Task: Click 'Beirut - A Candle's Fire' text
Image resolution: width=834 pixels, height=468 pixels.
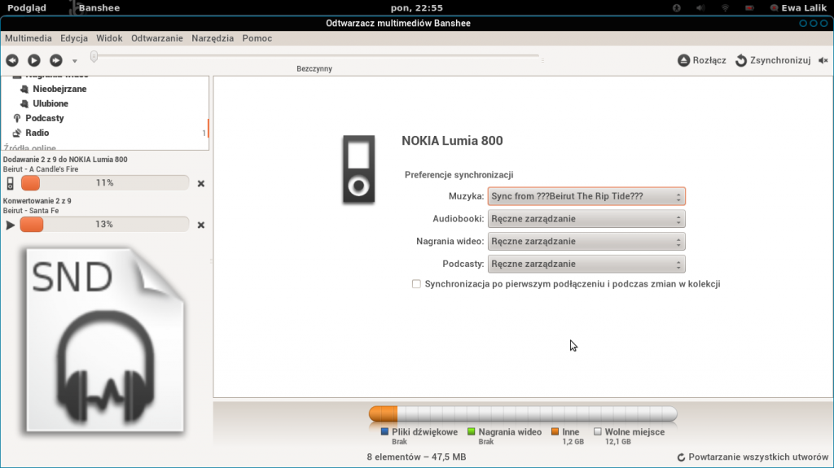Action: tap(41, 169)
